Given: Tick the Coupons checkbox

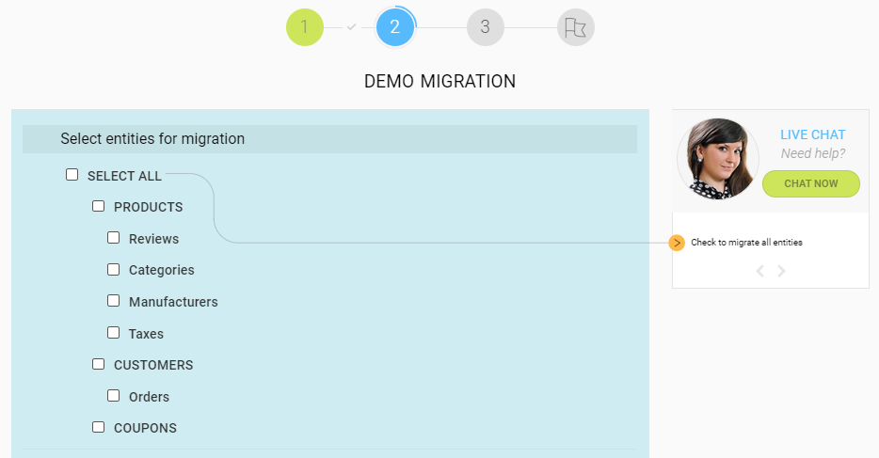Looking at the screenshot, I should pyautogui.click(x=99, y=427).
